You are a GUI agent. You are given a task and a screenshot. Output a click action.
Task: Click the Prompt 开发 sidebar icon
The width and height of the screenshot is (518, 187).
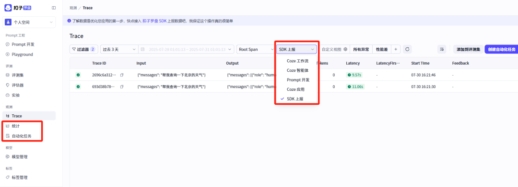pyautogui.click(x=8, y=44)
